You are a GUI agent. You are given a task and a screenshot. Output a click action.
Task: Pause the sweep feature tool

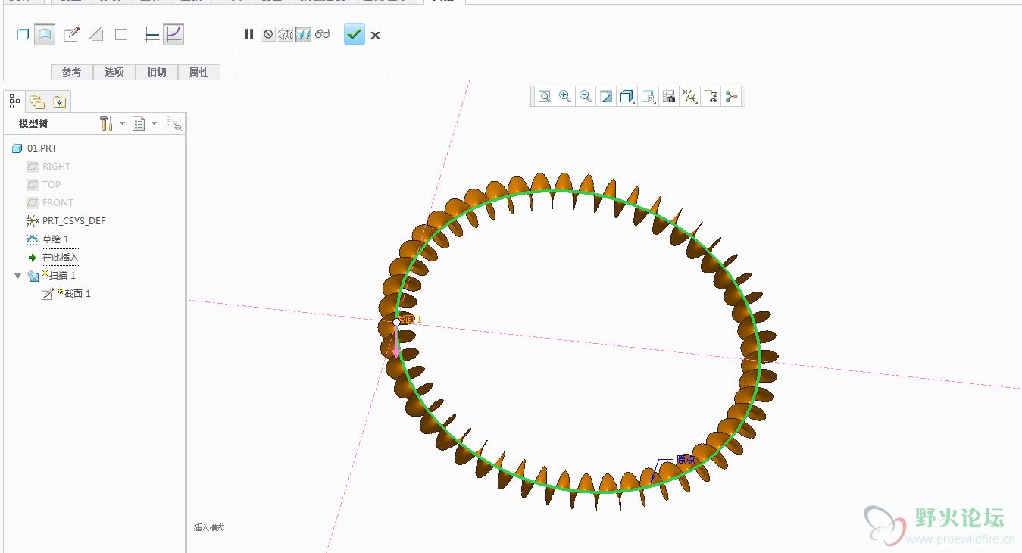coord(248,34)
